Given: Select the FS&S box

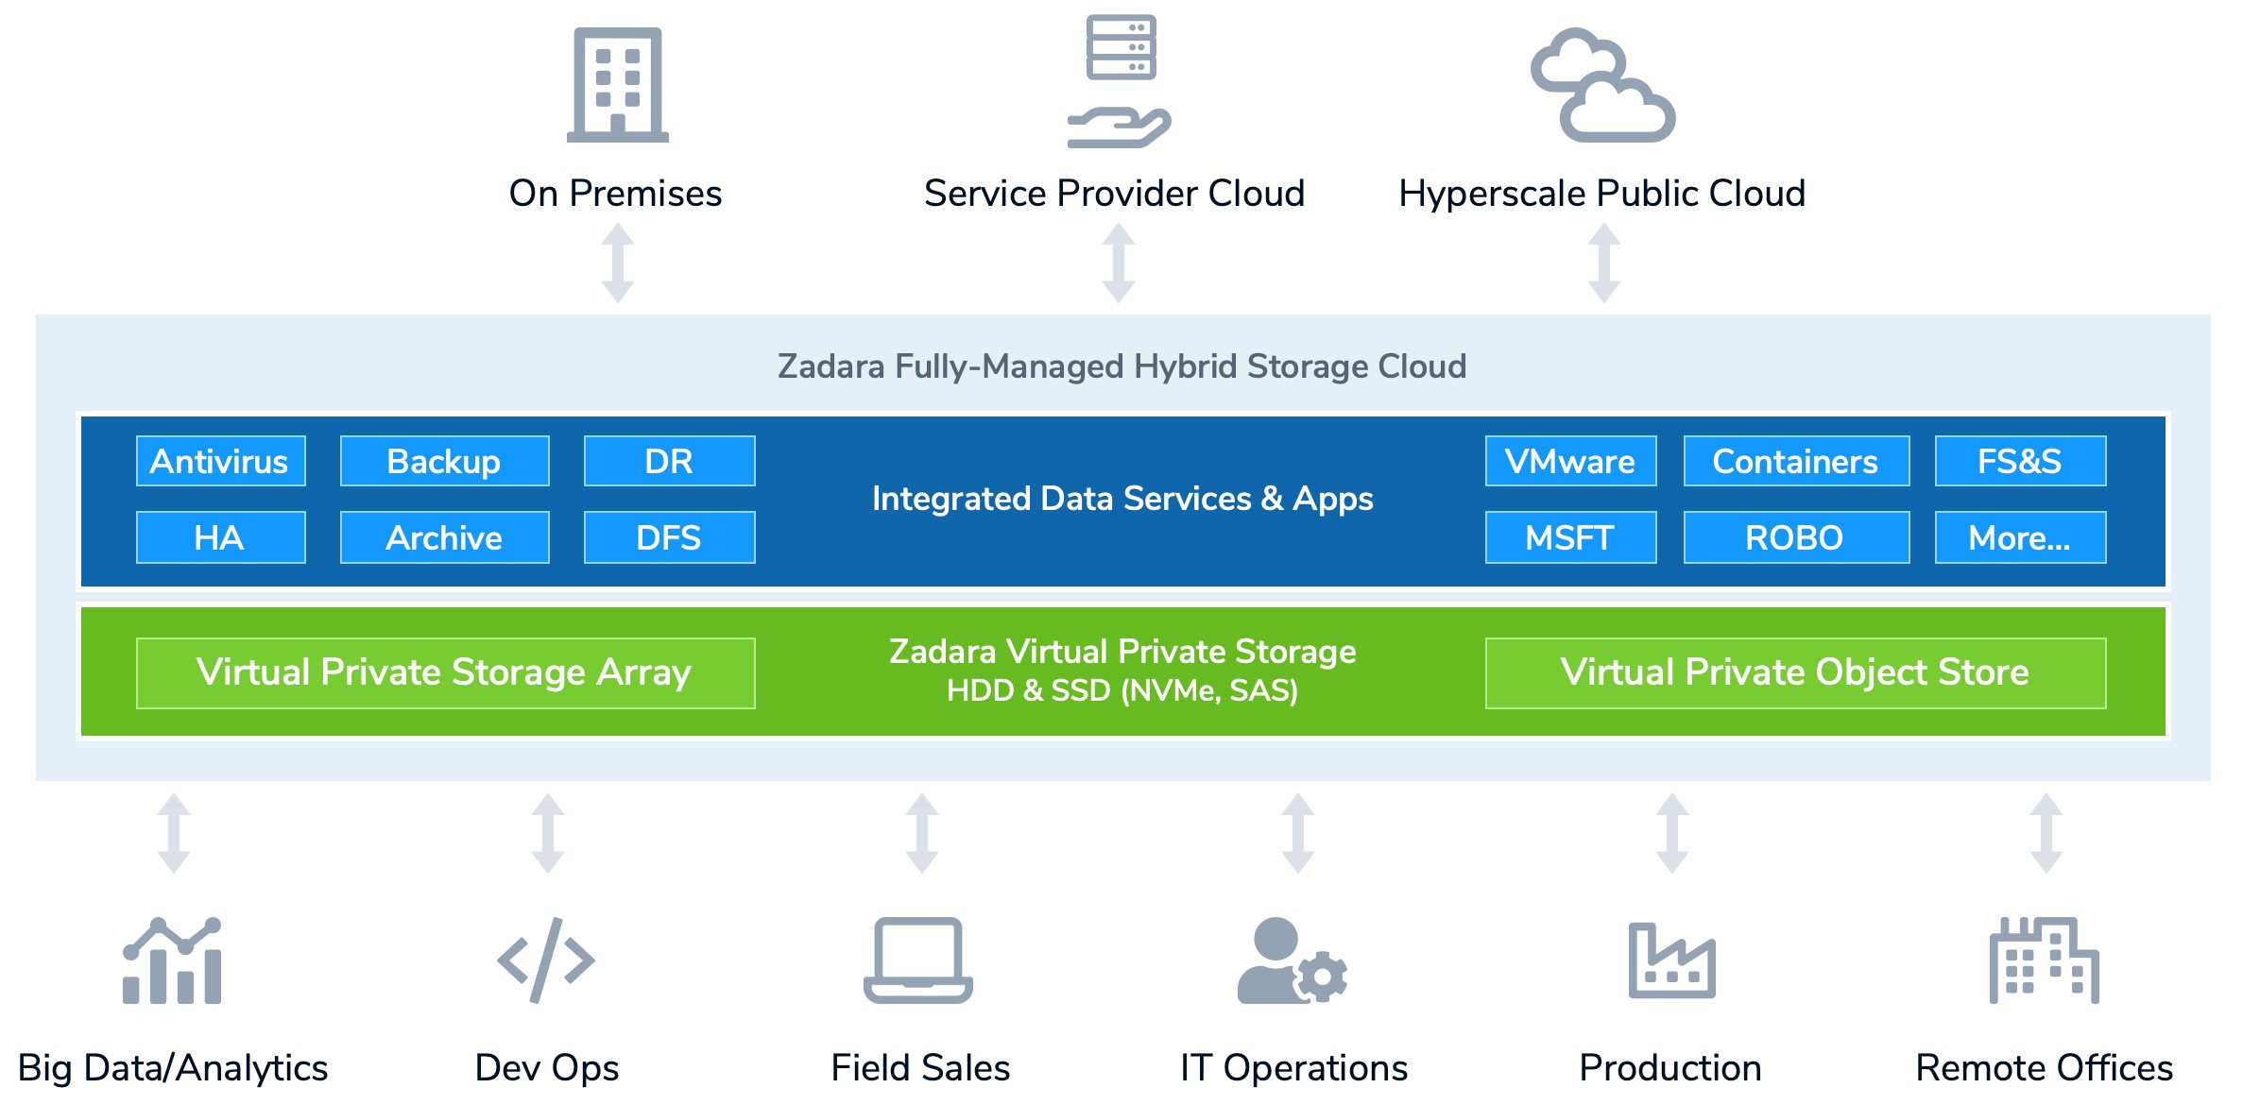Looking at the screenshot, I should 2021,461.
